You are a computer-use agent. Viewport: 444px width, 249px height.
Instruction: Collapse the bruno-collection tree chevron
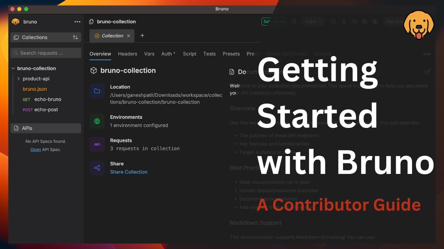(13, 68)
